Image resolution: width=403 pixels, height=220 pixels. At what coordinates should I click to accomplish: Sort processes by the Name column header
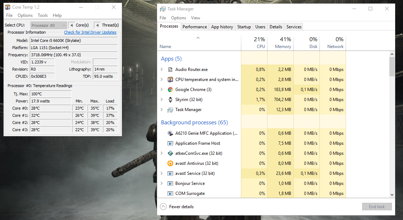[x=199, y=43]
